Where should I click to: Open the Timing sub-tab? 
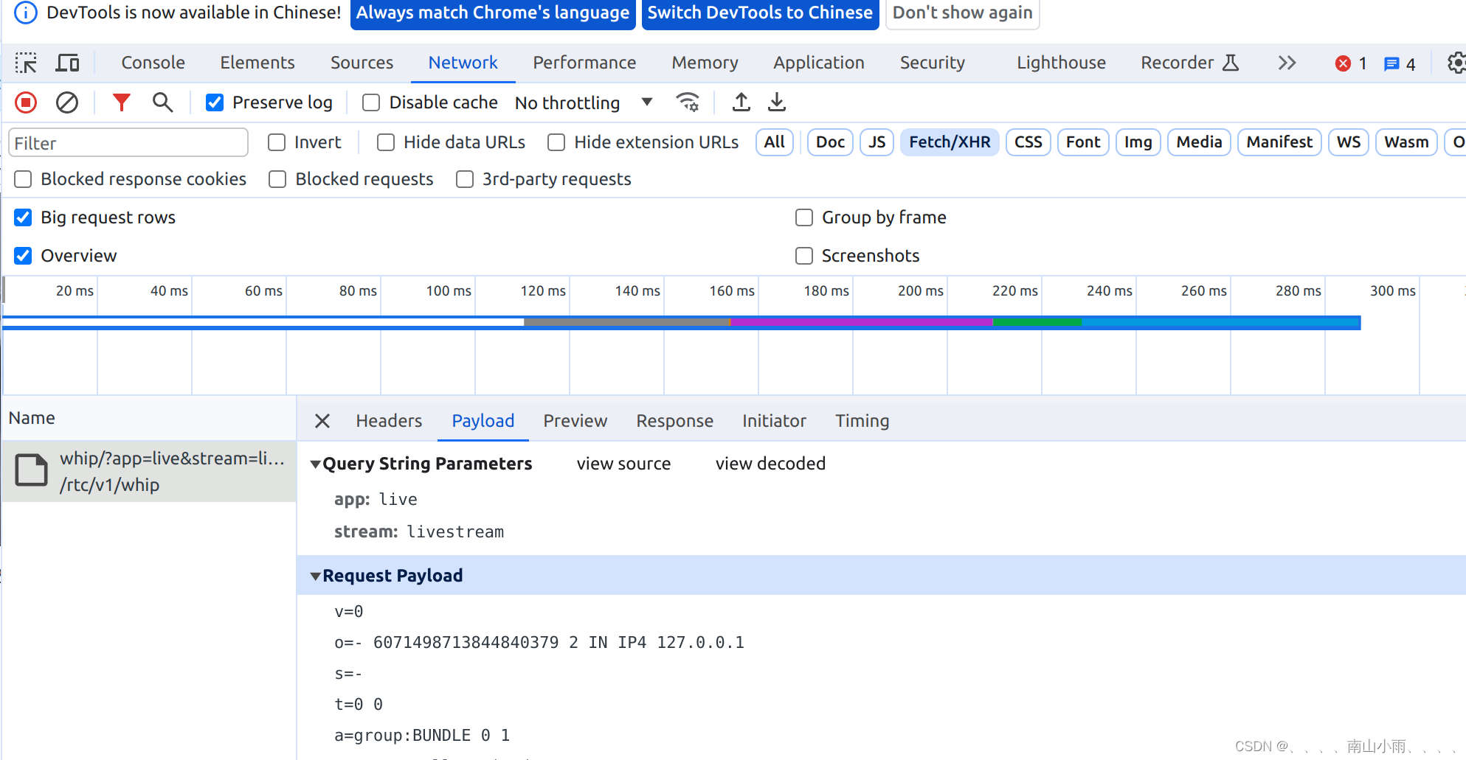tap(862, 421)
